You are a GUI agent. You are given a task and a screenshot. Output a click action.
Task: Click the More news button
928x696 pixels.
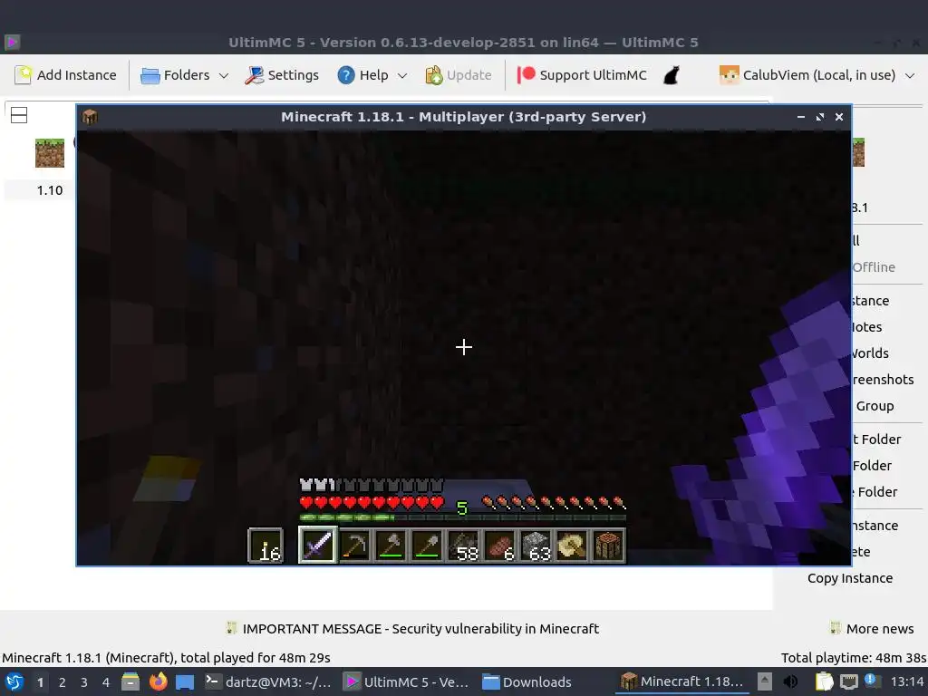872,629
